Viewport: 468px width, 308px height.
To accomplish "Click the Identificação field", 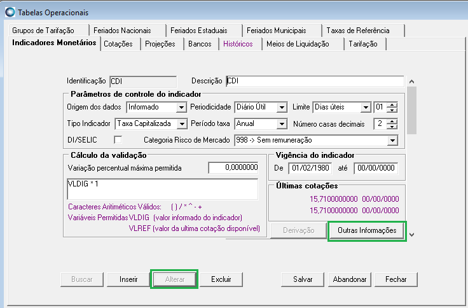I will pyautogui.click(x=143, y=81).
